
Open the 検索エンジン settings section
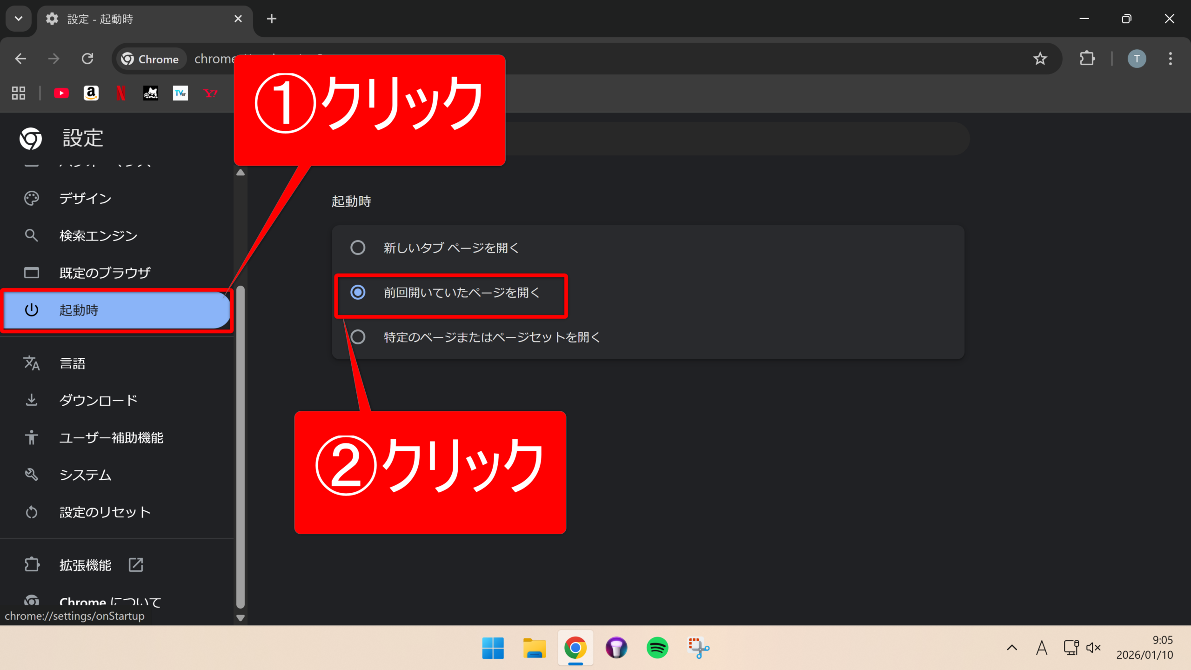[x=98, y=236]
